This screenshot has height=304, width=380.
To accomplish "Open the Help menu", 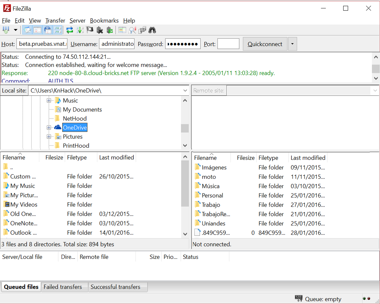I will 129,20.
